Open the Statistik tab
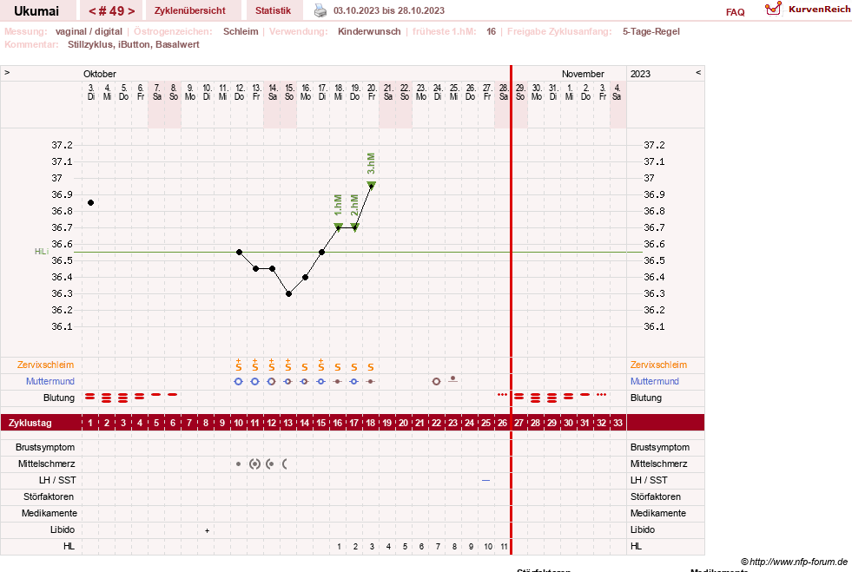The height and width of the screenshot is (572, 852). point(273,10)
